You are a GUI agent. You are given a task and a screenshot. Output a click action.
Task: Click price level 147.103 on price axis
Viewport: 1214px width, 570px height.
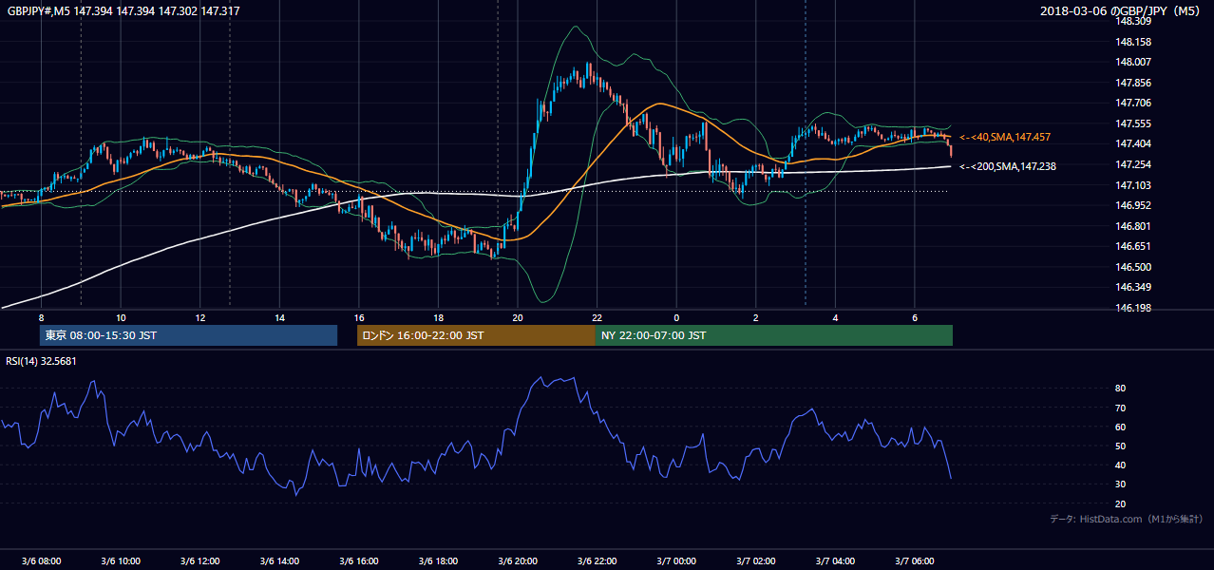1133,185
